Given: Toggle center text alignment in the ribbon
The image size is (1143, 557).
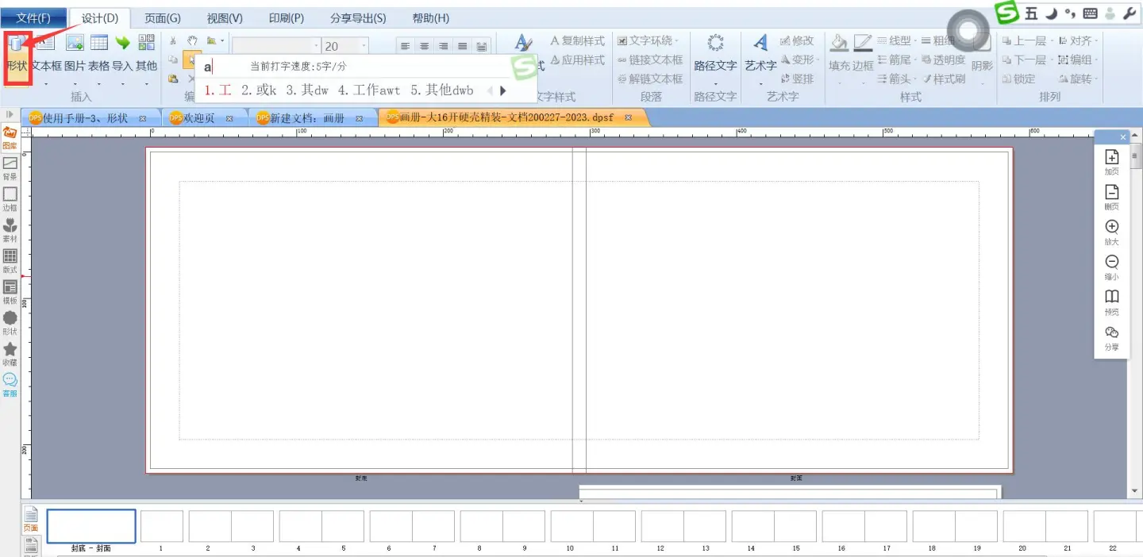Looking at the screenshot, I should point(425,47).
